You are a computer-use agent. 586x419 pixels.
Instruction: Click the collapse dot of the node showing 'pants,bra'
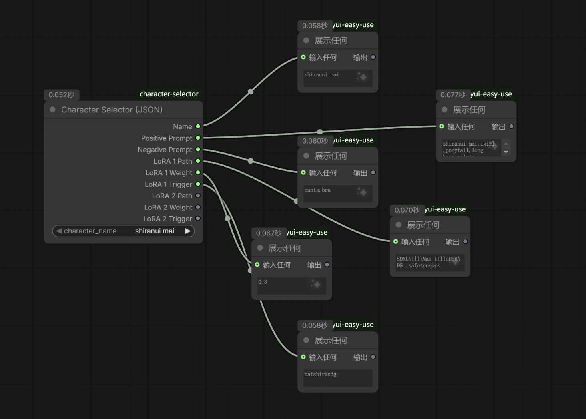coord(306,156)
